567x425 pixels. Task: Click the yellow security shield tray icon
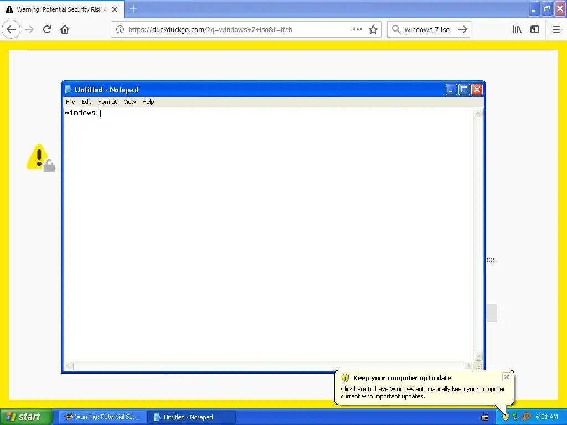506,417
